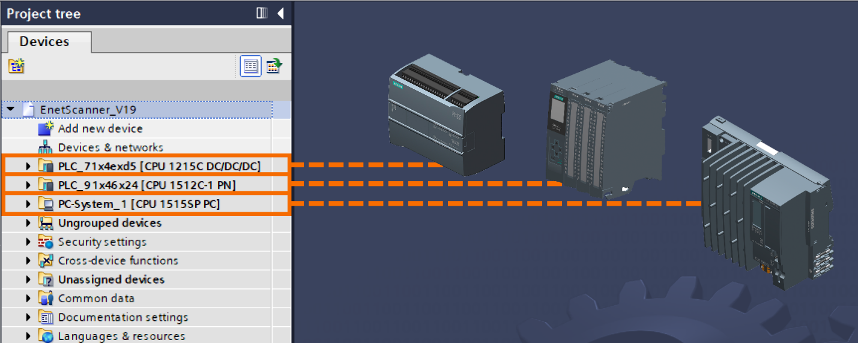
Task: Select PLC_91x46x24 [CPU 1512C-1 PN]
Action: click(147, 185)
